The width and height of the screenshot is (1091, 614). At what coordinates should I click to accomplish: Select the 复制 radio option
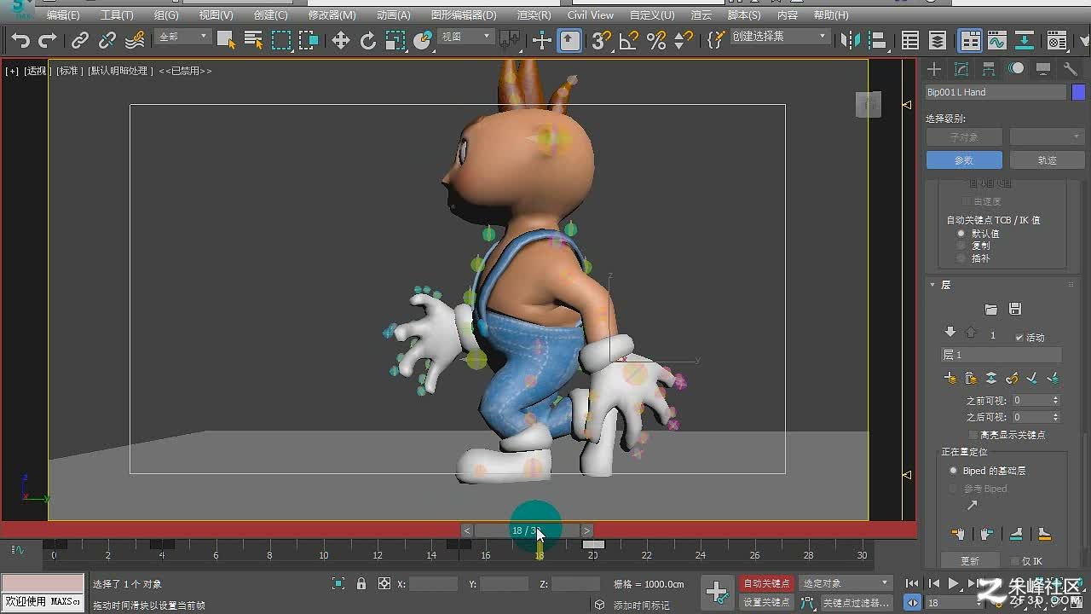[961, 246]
